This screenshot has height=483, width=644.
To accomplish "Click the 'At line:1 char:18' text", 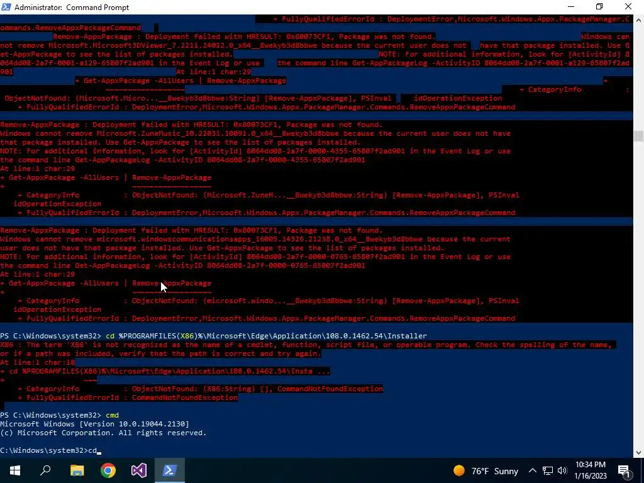I will pos(37,363).
